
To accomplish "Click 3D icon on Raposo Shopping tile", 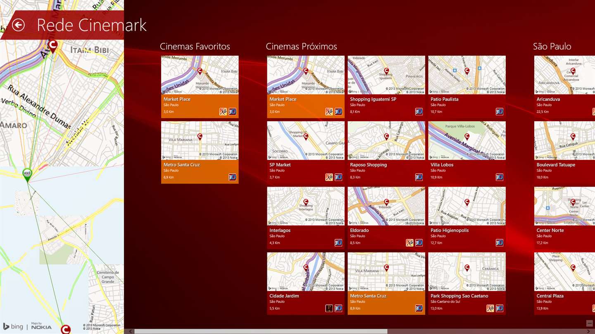I will coord(419,177).
